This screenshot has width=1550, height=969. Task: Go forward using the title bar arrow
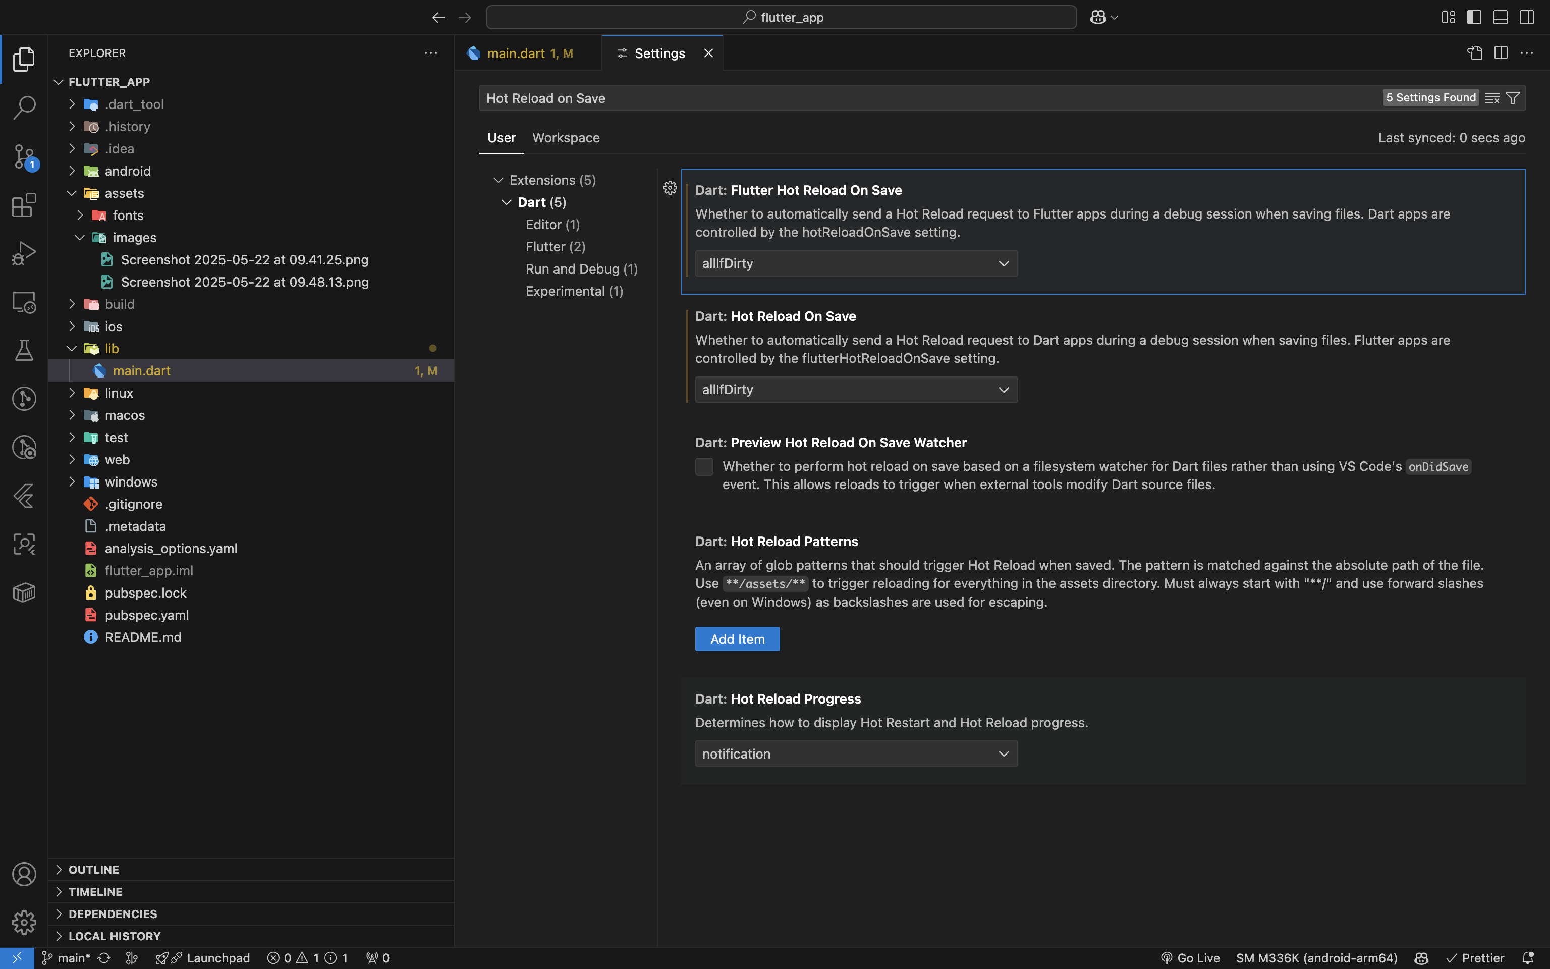465,17
